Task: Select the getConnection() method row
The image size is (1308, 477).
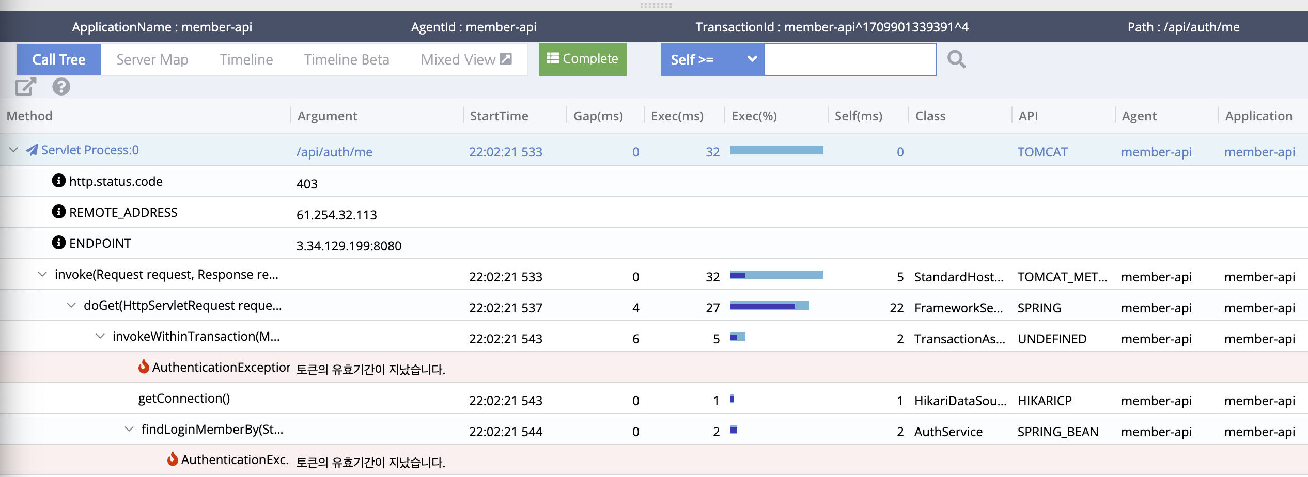Action: point(654,398)
